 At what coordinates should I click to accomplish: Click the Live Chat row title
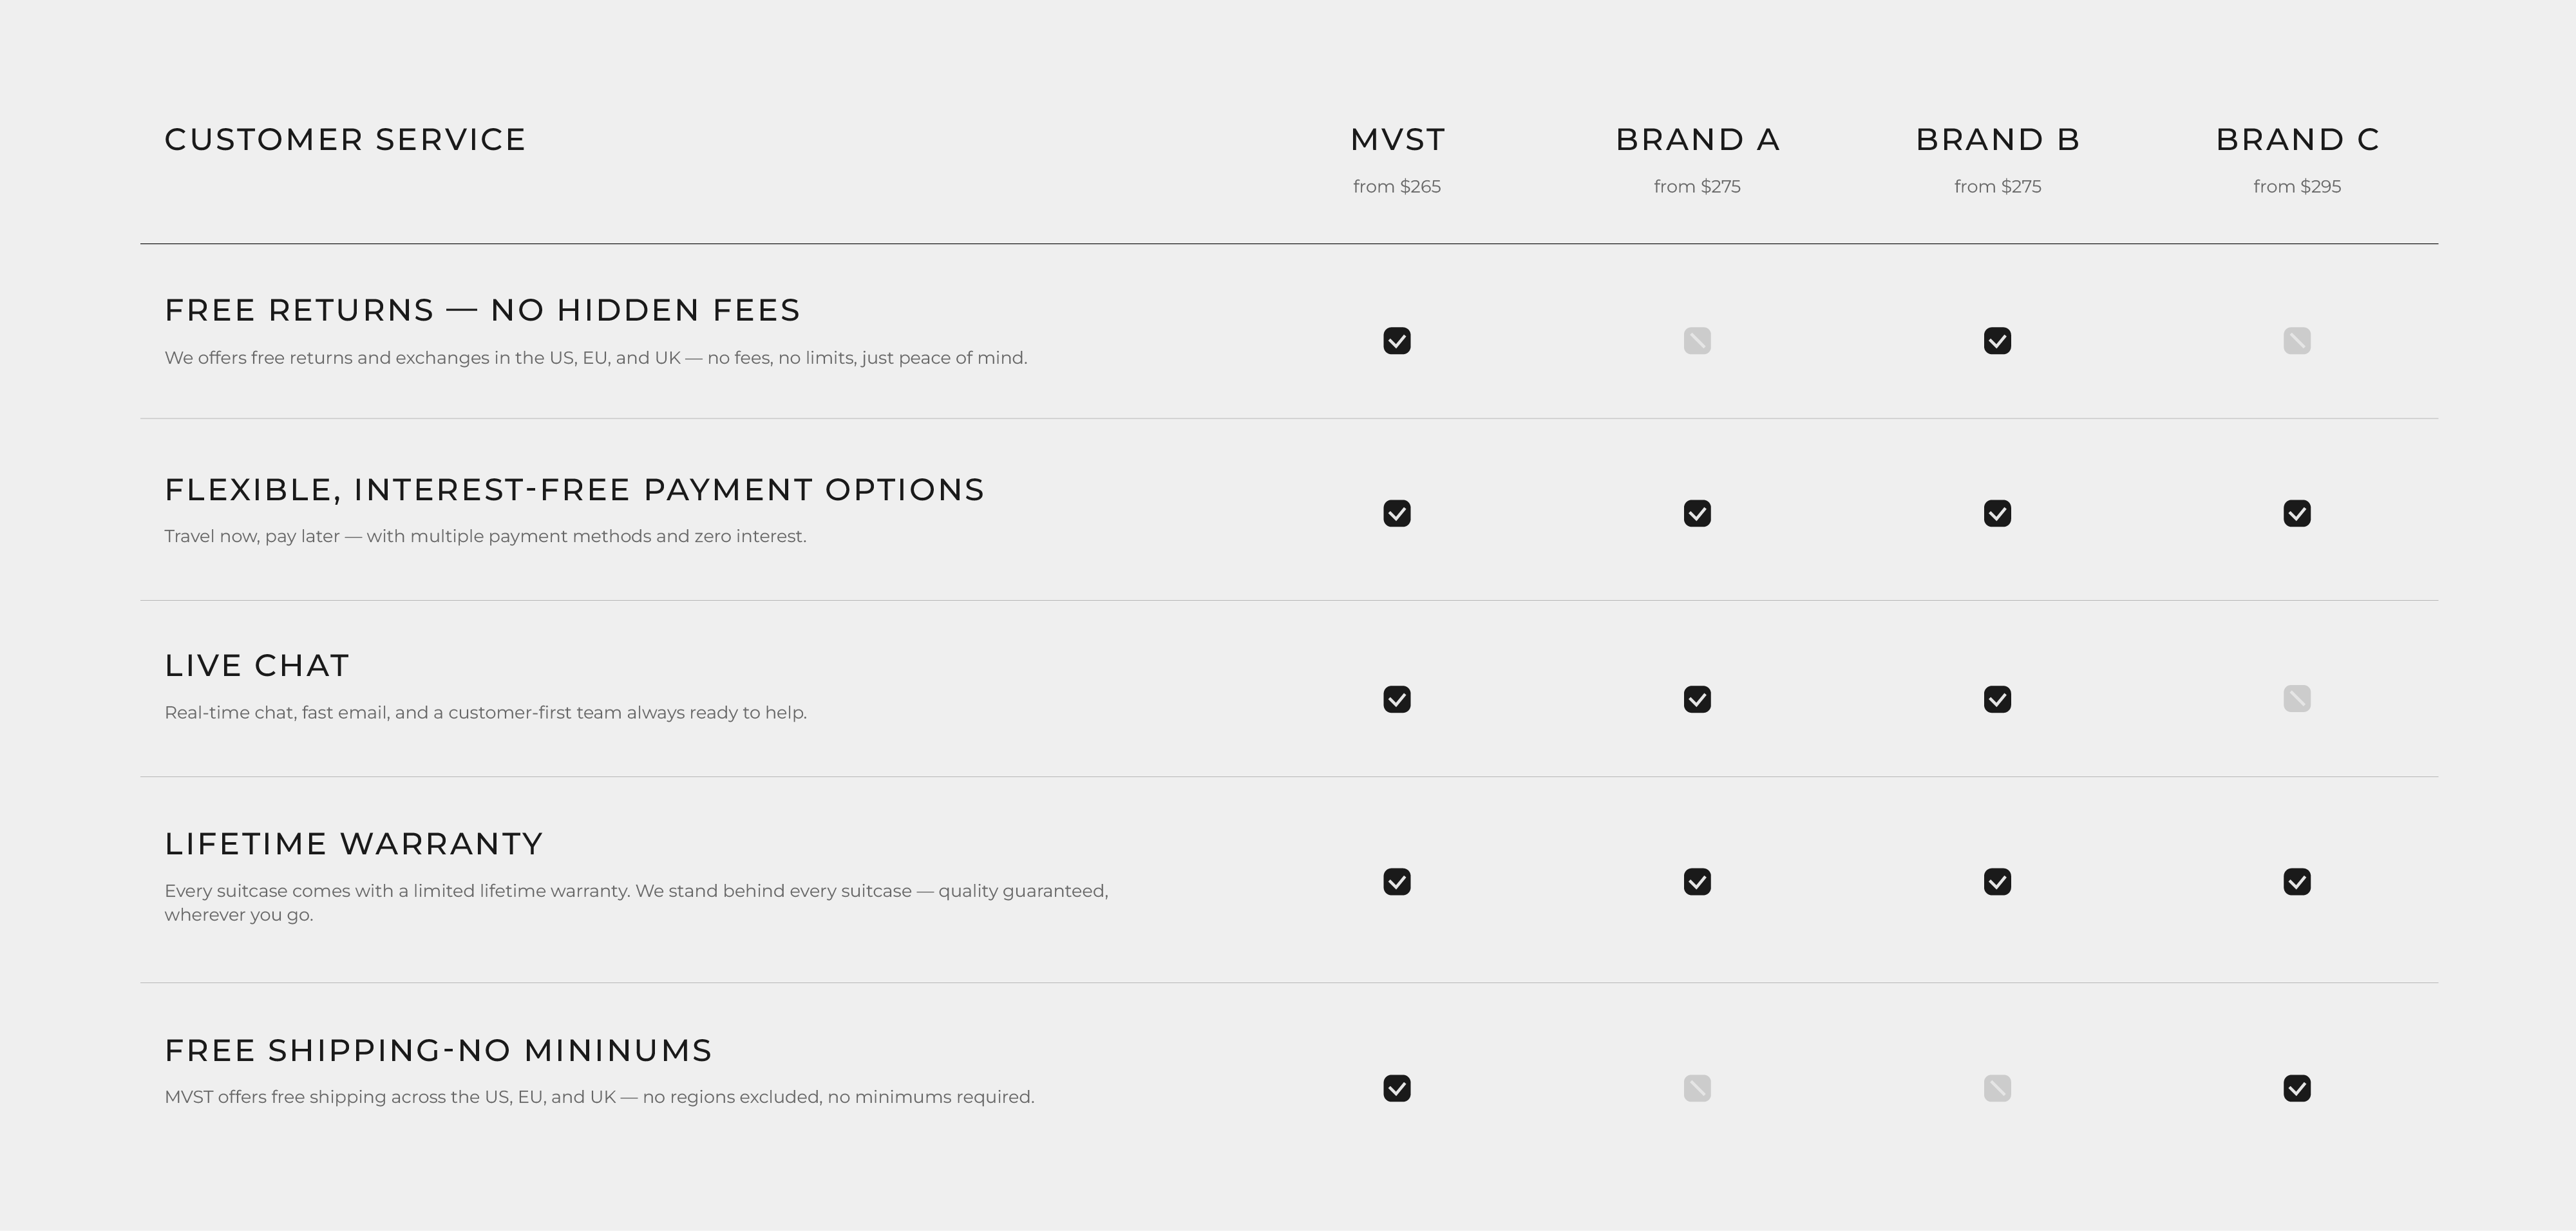(257, 666)
